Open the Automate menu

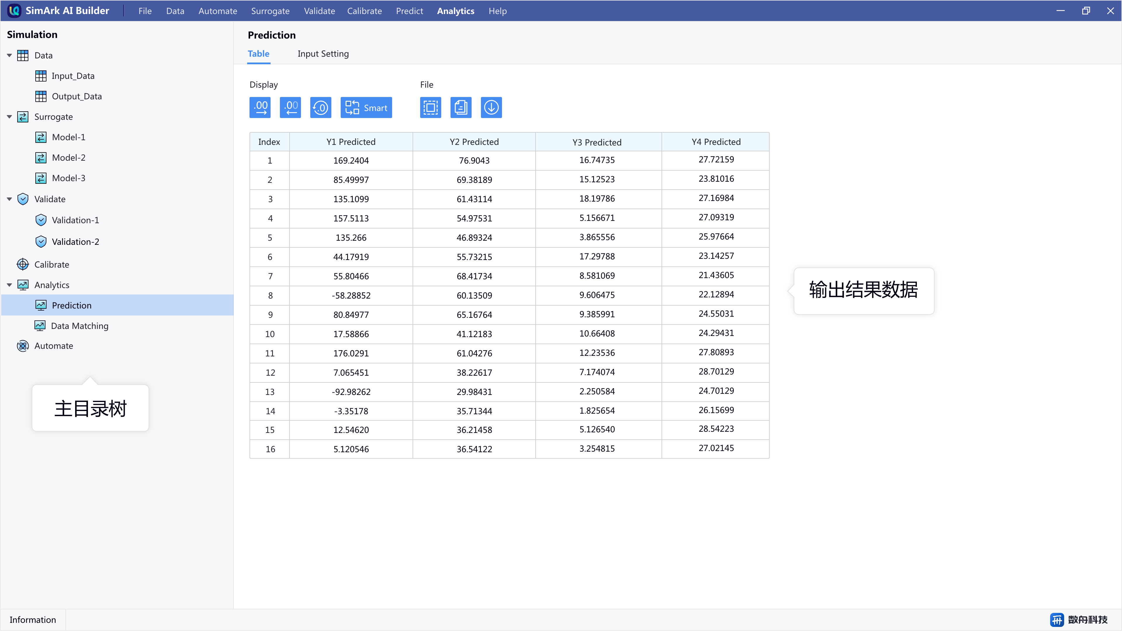click(x=218, y=11)
